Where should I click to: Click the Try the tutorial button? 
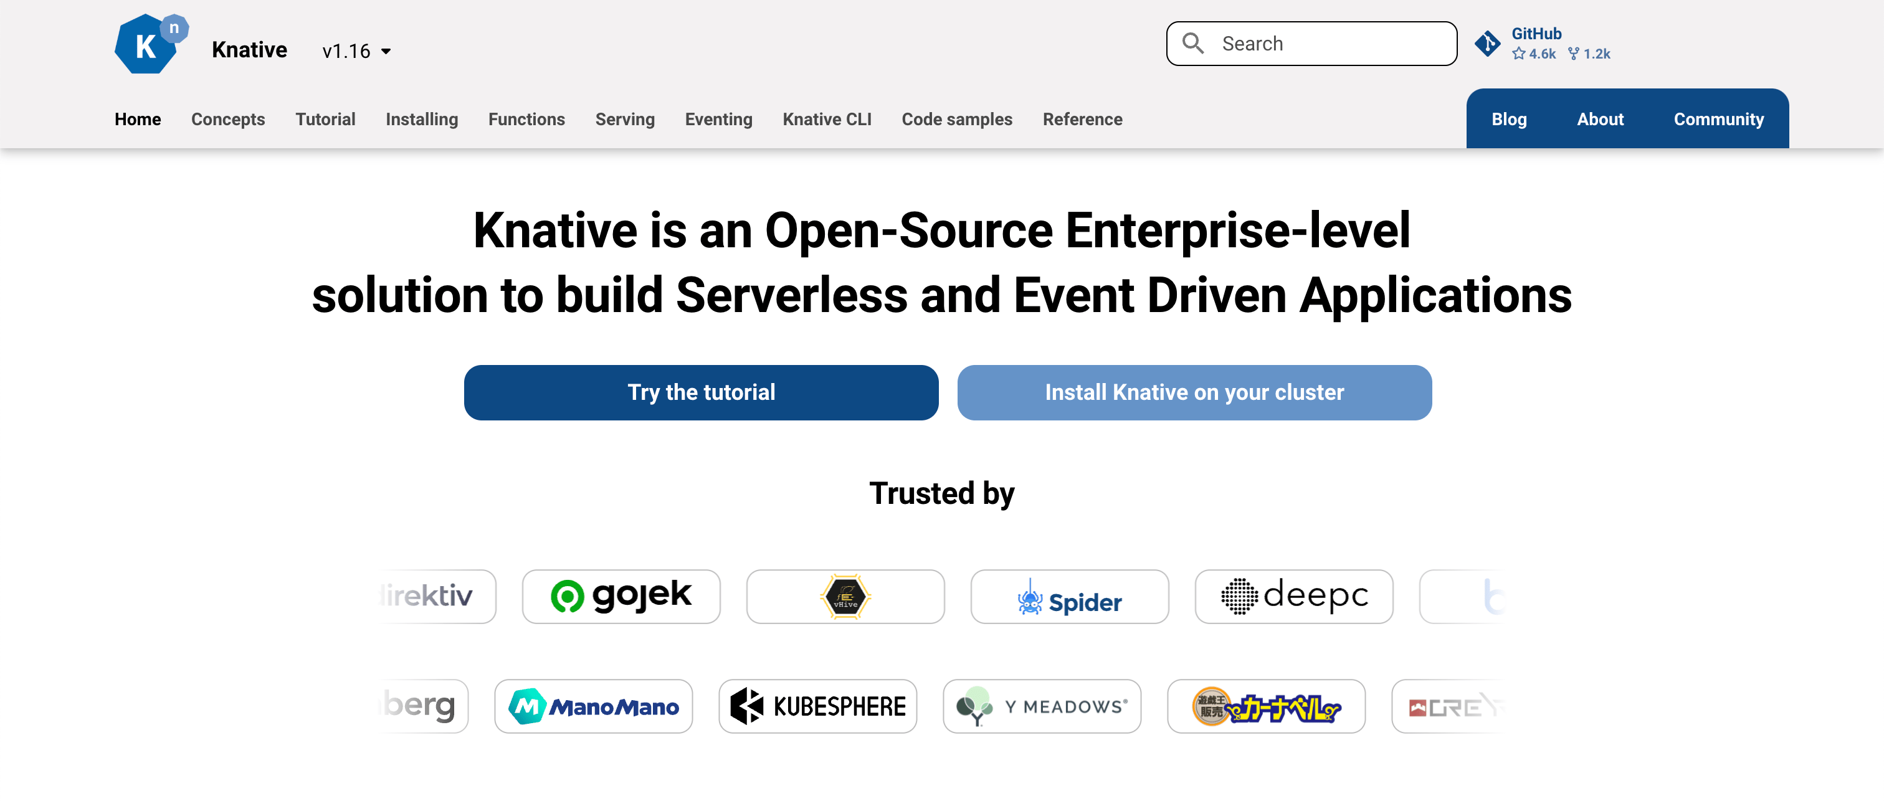[701, 393]
